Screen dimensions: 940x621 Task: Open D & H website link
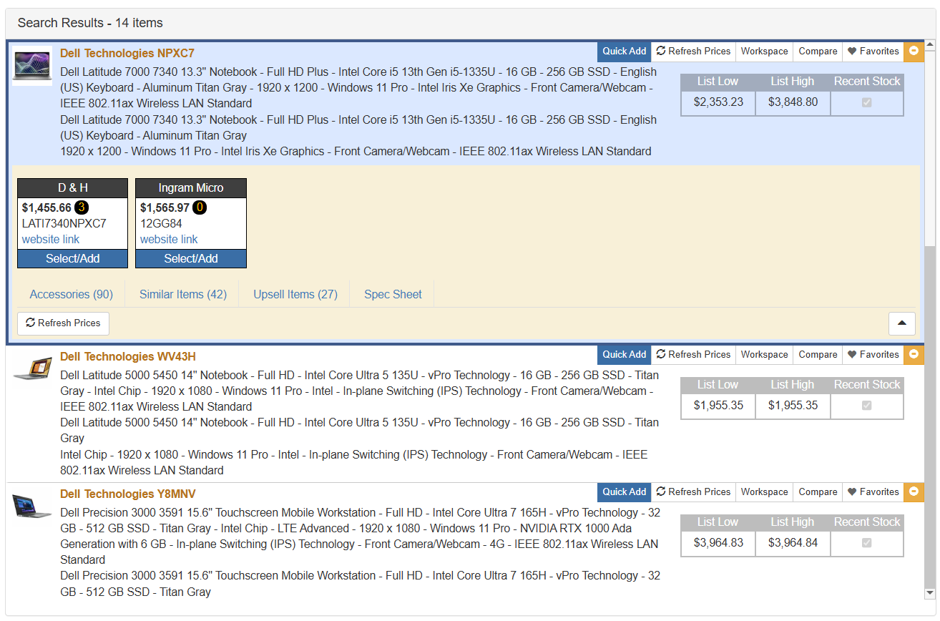pyautogui.click(x=51, y=240)
